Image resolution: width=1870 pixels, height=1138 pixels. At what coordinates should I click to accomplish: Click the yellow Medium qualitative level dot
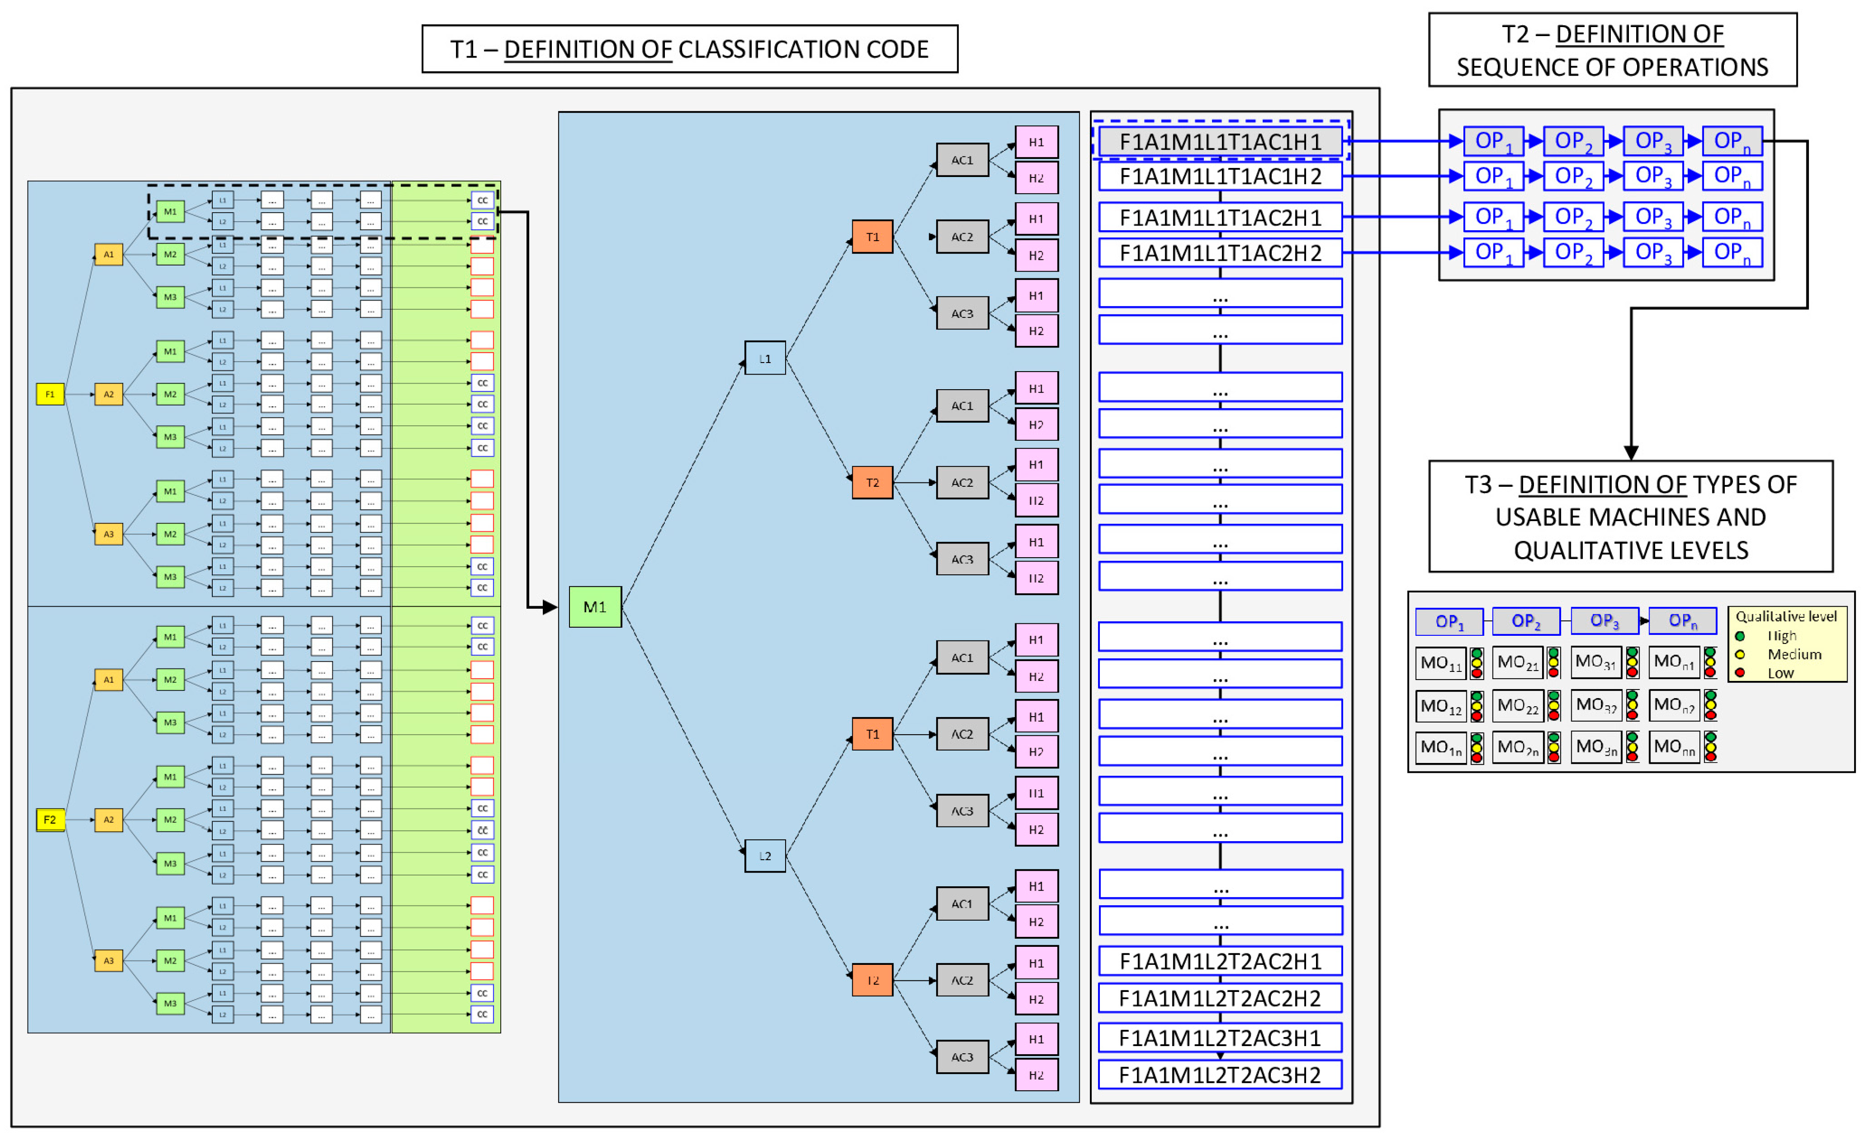pos(1739,654)
